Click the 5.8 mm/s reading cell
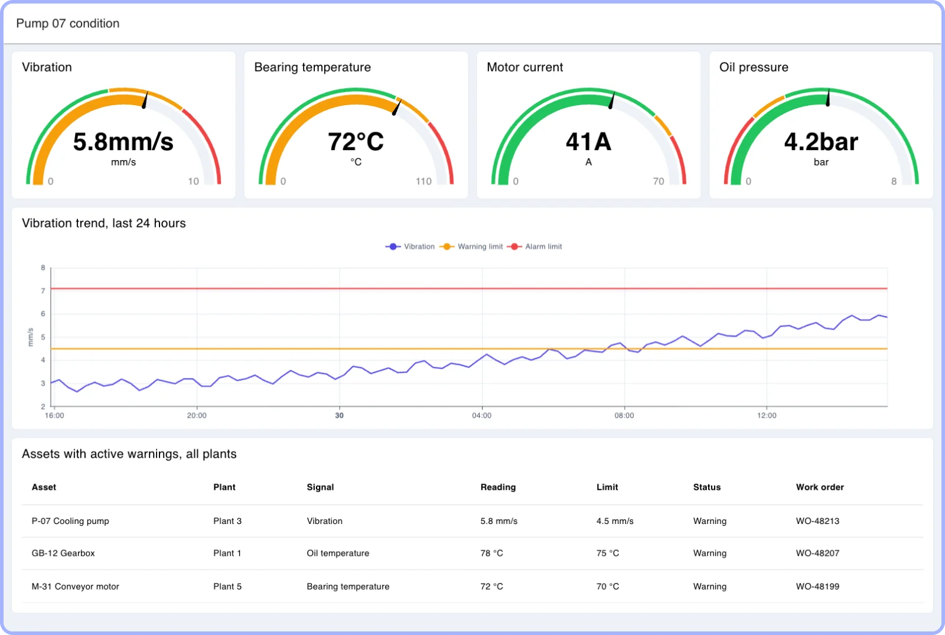945x635 pixels. [499, 521]
